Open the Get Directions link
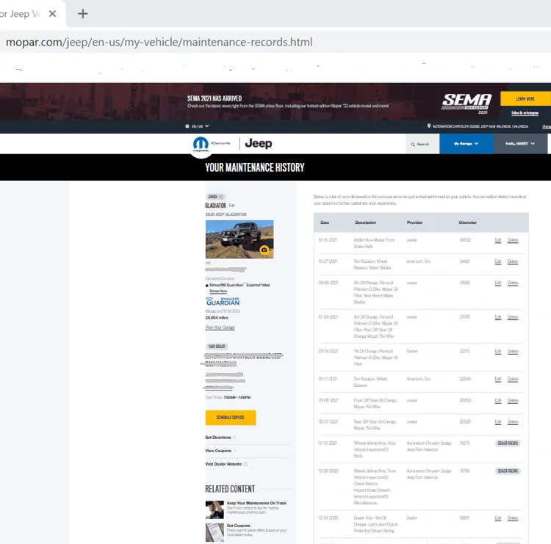This screenshot has height=544, width=551. [220, 438]
